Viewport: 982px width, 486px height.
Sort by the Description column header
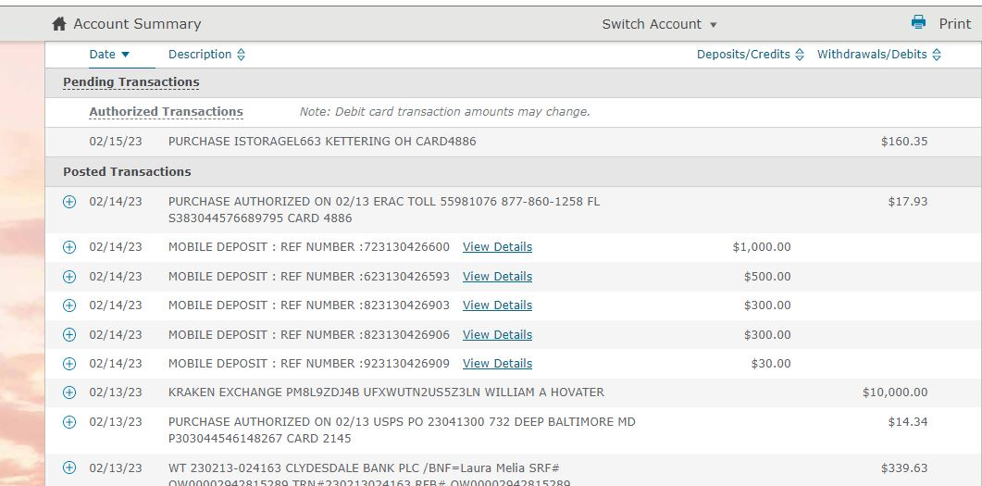pos(200,55)
